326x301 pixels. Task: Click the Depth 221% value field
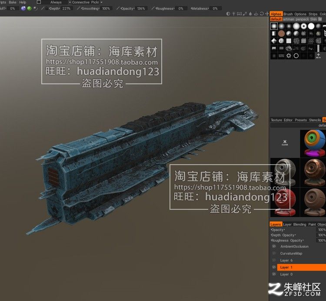click(x=66, y=9)
